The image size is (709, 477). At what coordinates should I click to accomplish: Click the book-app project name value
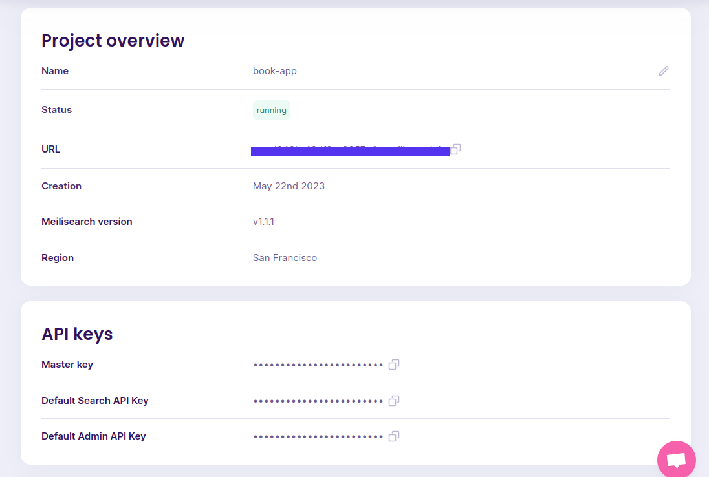point(275,71)
